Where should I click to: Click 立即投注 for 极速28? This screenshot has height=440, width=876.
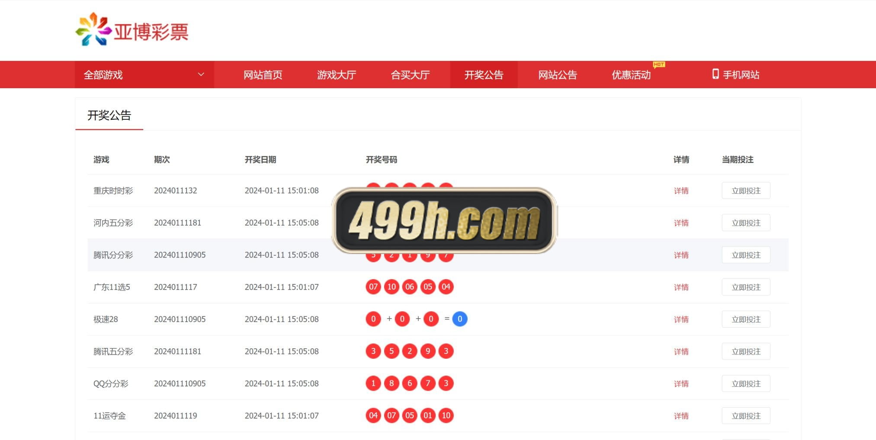(746, 319)
